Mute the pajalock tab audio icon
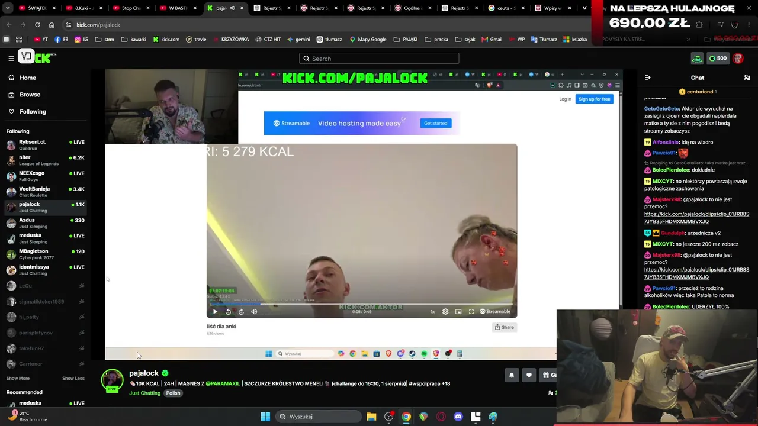 coord(232,8)
